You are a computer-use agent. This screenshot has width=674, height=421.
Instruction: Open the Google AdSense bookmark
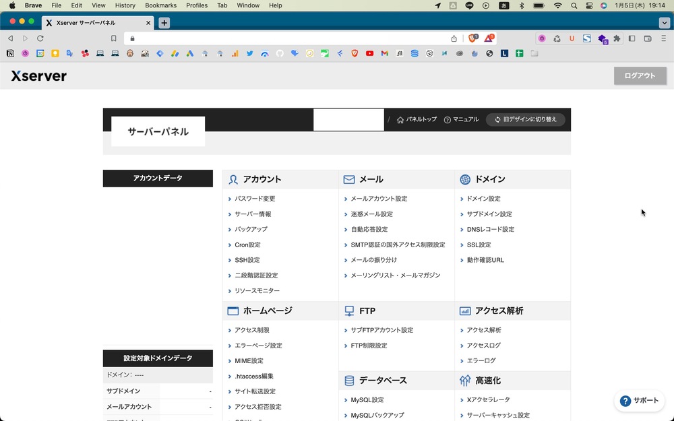pos(175,54)
